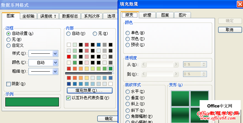
Task: Select top-right gradient variant thumbnail
Action: pyautogui.click(x=199, y=99)
